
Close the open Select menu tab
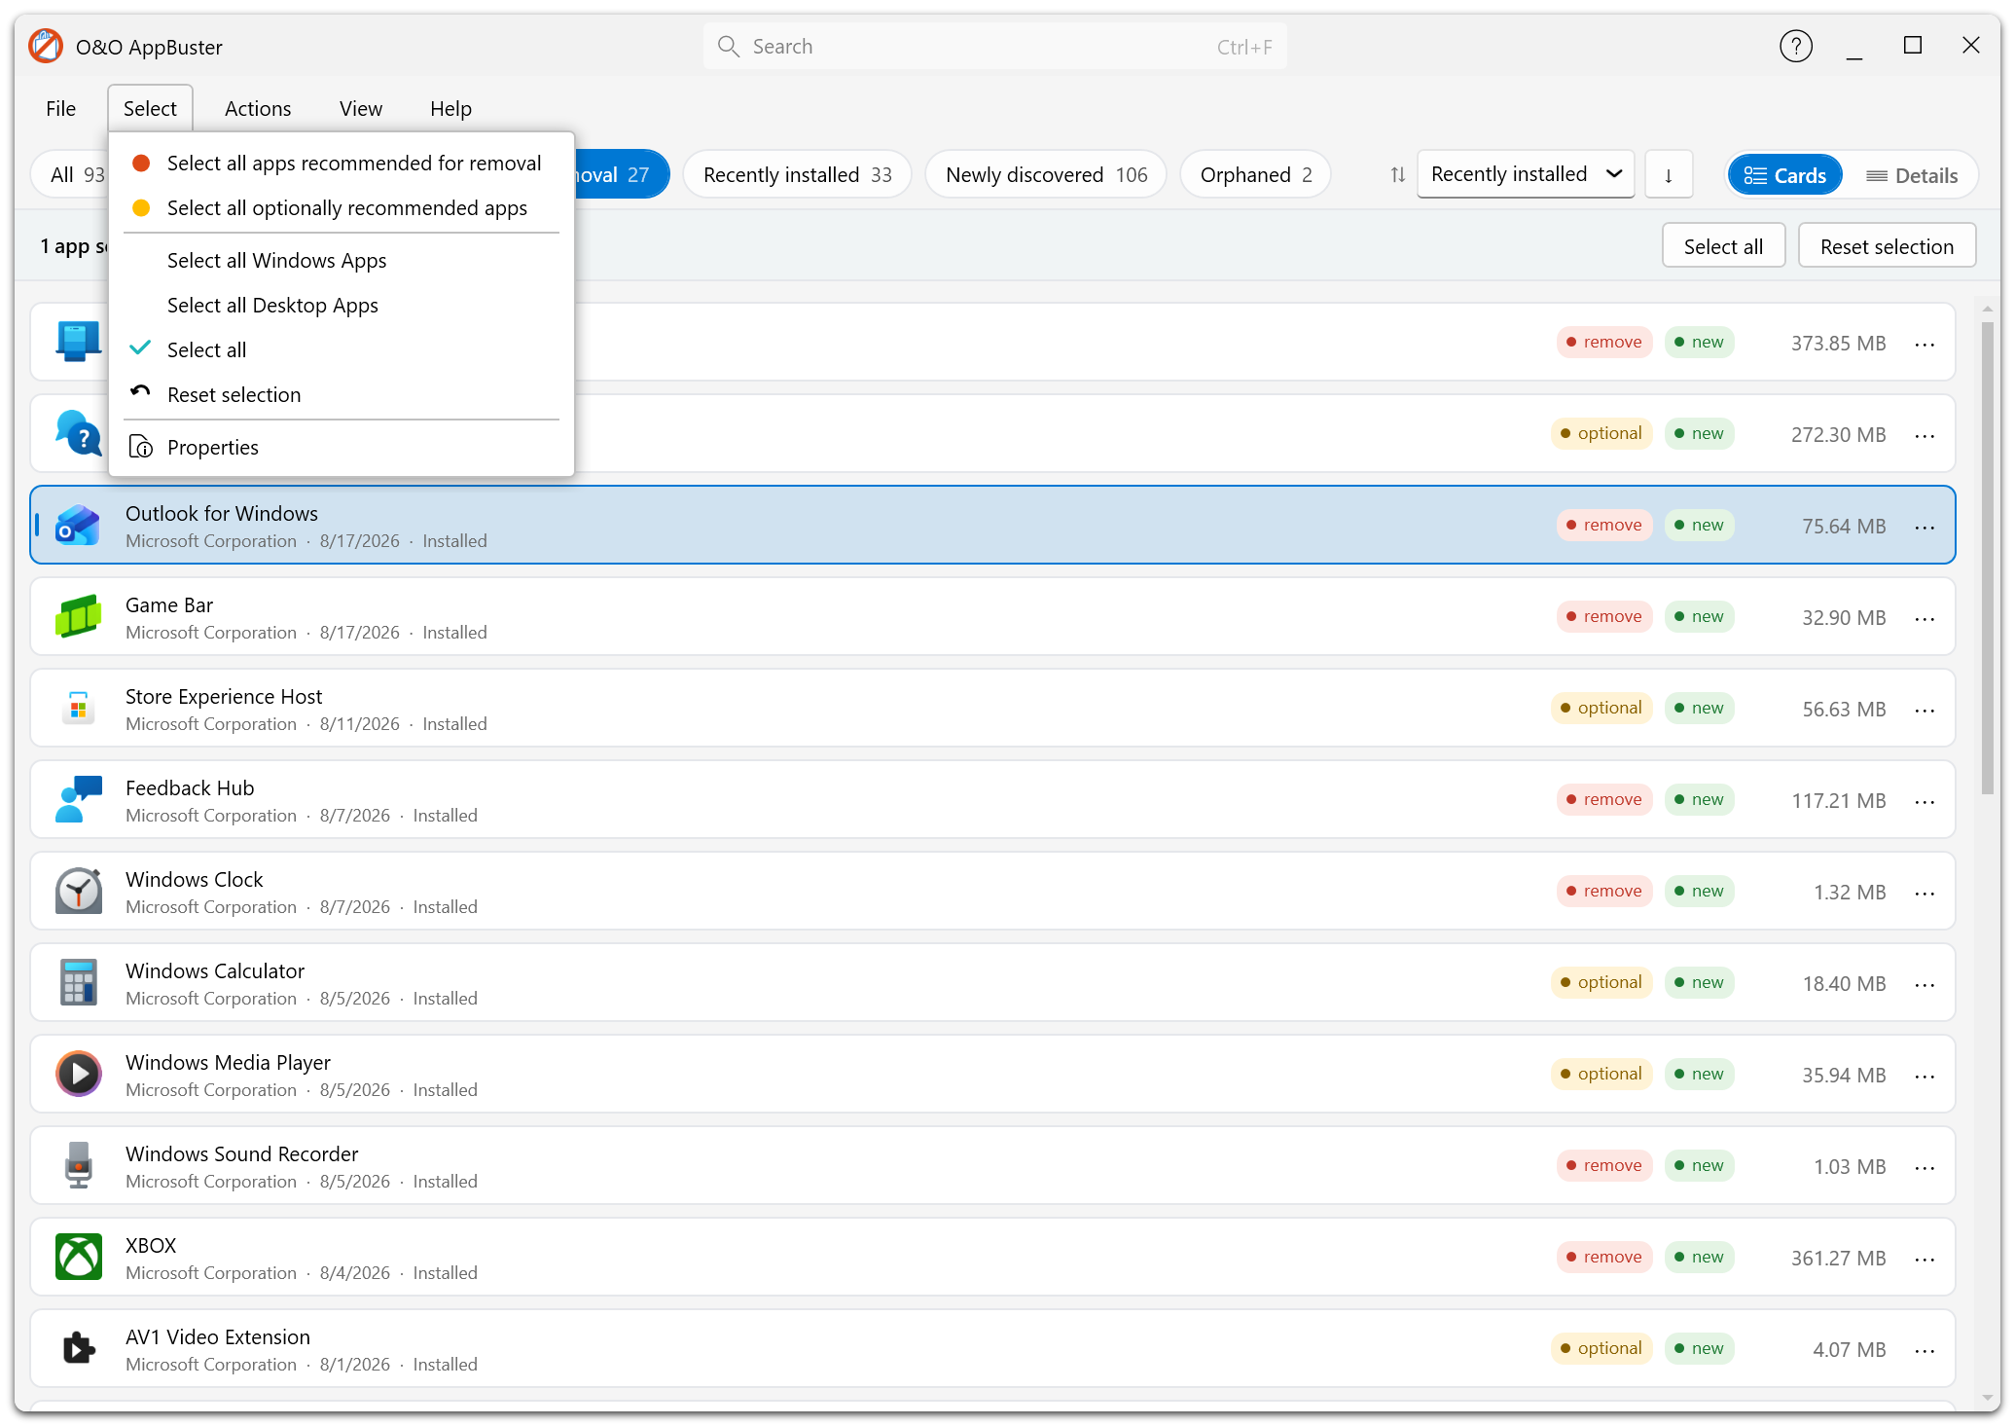[x=150, y=108]
